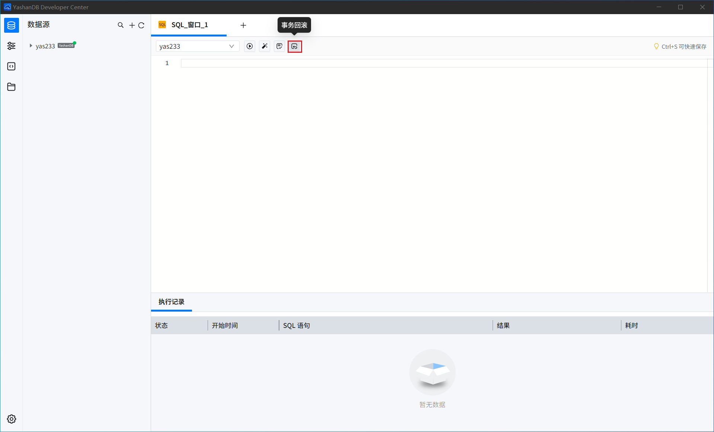The width and height of the screenshot is (714, 432).
Task: Add a new data source with plus icon
Action: 132,25
